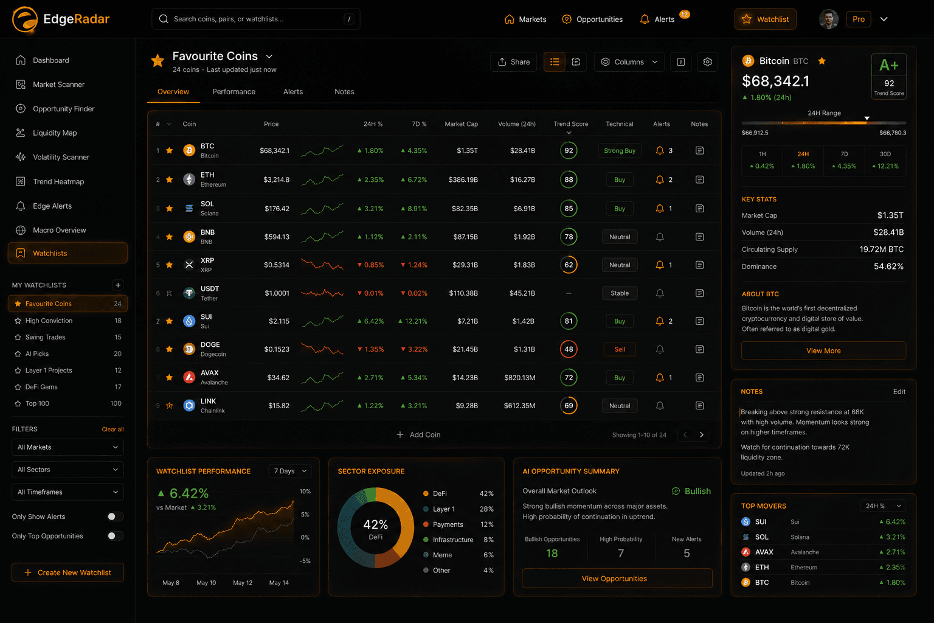The width and height of the screenshot is (934, 623).
Task: Select High Conviction watchlist
Action: pos(67,321)
